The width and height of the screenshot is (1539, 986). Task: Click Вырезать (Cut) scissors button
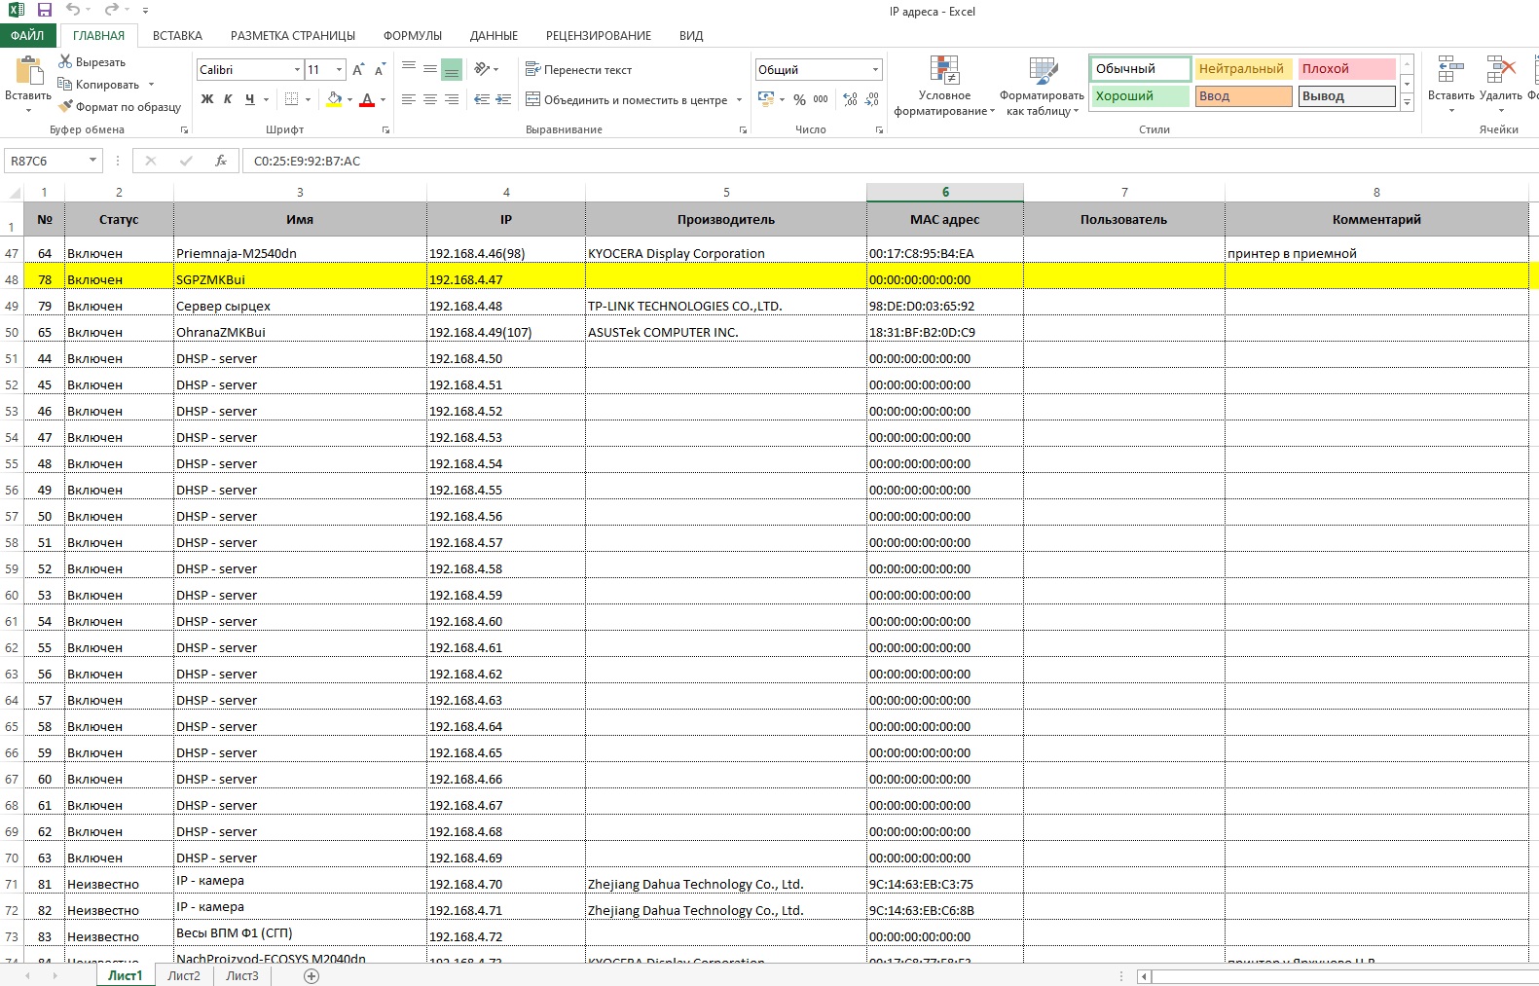92,61
